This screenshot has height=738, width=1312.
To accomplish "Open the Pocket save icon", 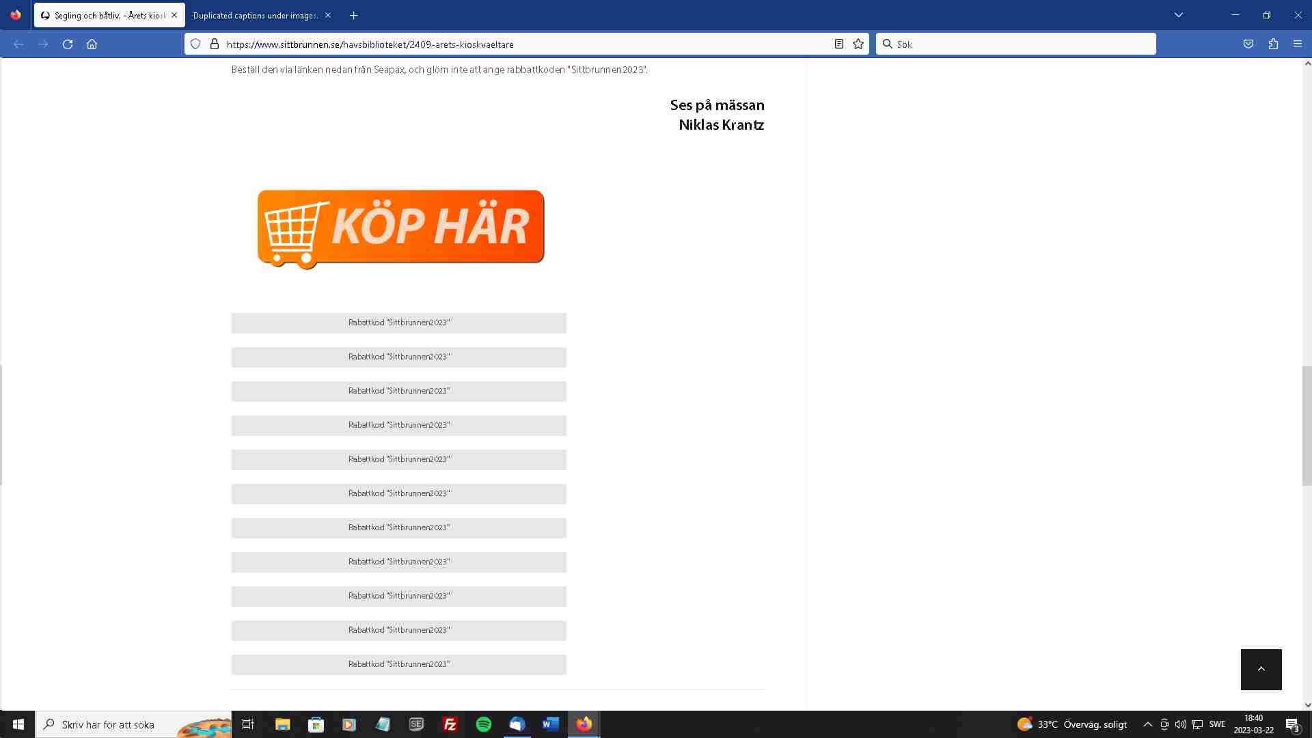I will 1248,44.
